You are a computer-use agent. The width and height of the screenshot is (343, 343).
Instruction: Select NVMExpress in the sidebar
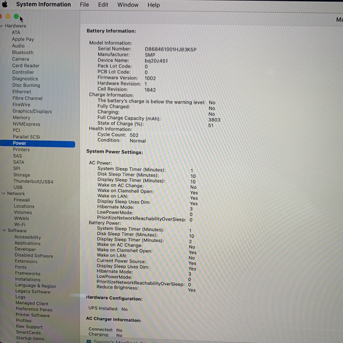pos(27,124)
